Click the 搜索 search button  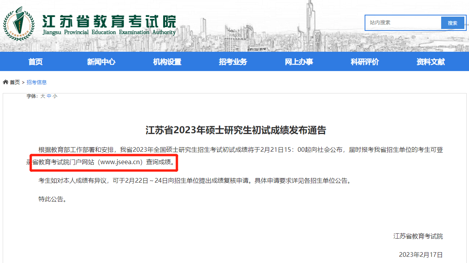pyautogui.click(x=452, y=23)
